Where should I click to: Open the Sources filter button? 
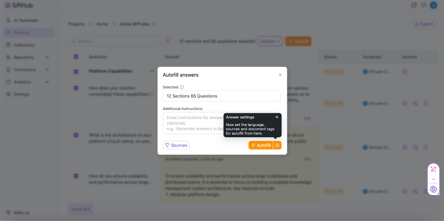tap(176, 145)
